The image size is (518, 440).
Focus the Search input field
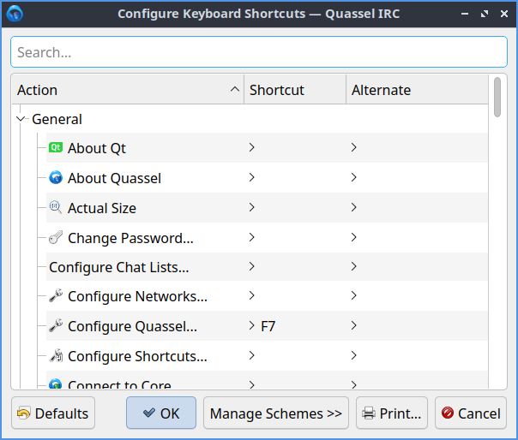point(258,52)
